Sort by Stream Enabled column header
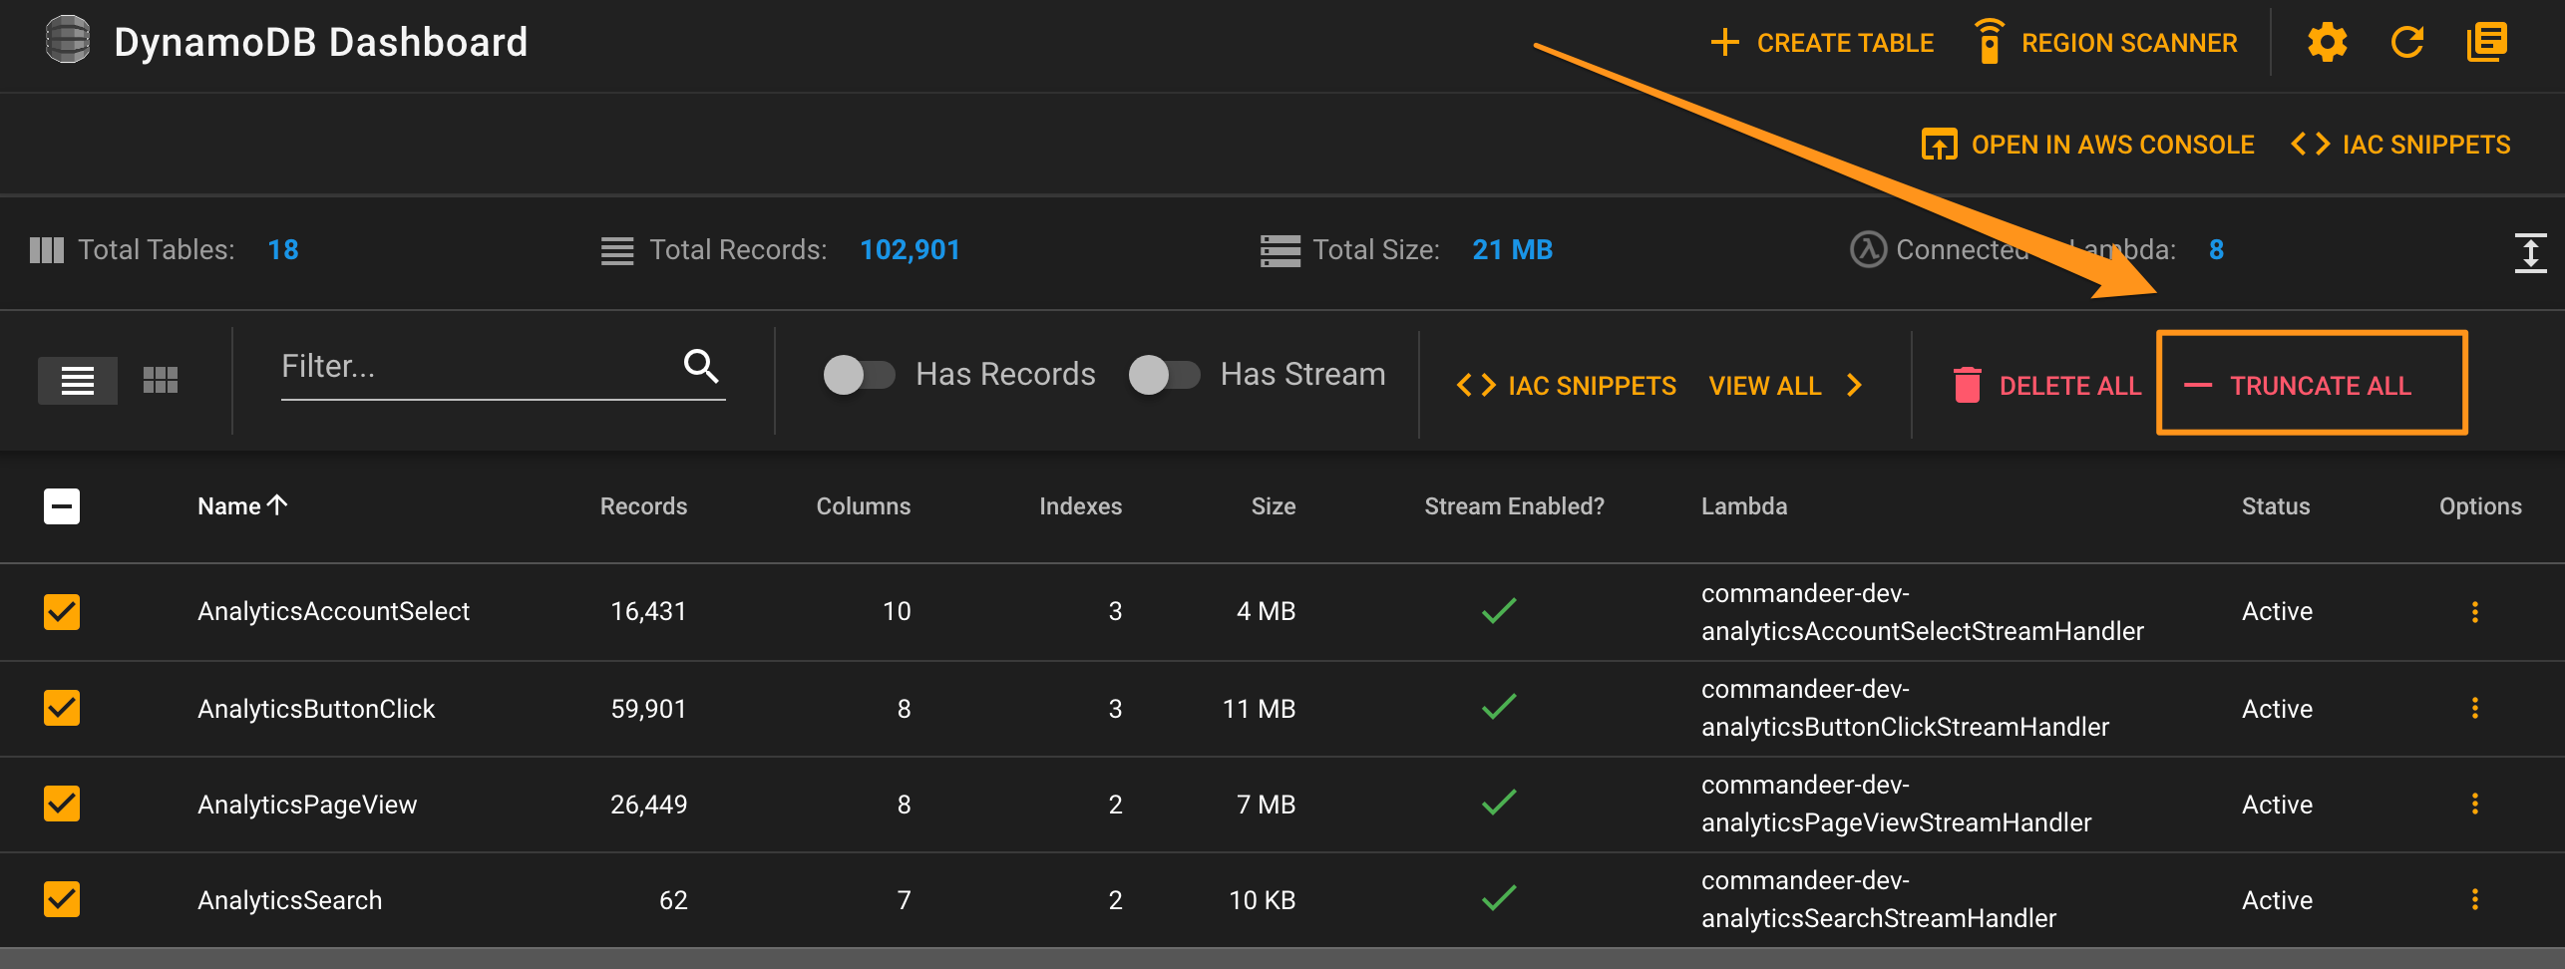This screenshot has width=2565, height=969. 1514,506
